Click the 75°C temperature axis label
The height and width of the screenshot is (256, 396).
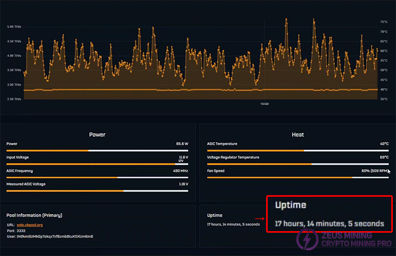(x=383, y=22)
